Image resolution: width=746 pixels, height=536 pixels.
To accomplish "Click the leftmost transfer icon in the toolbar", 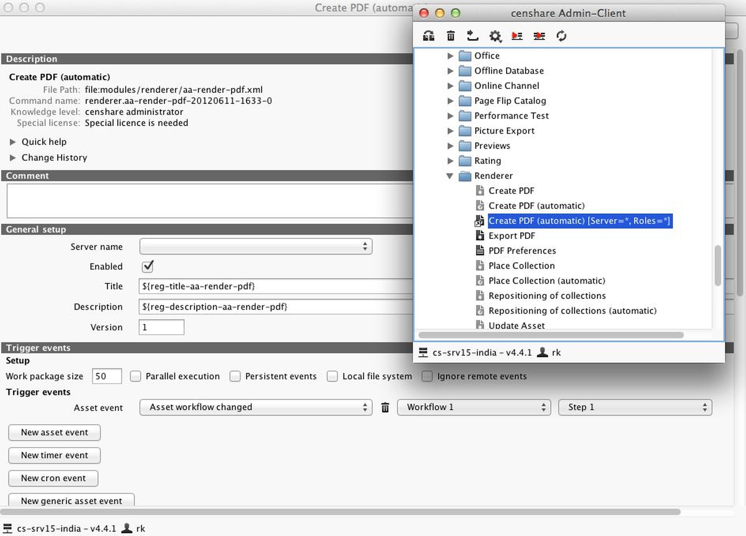I will point(428,36).
